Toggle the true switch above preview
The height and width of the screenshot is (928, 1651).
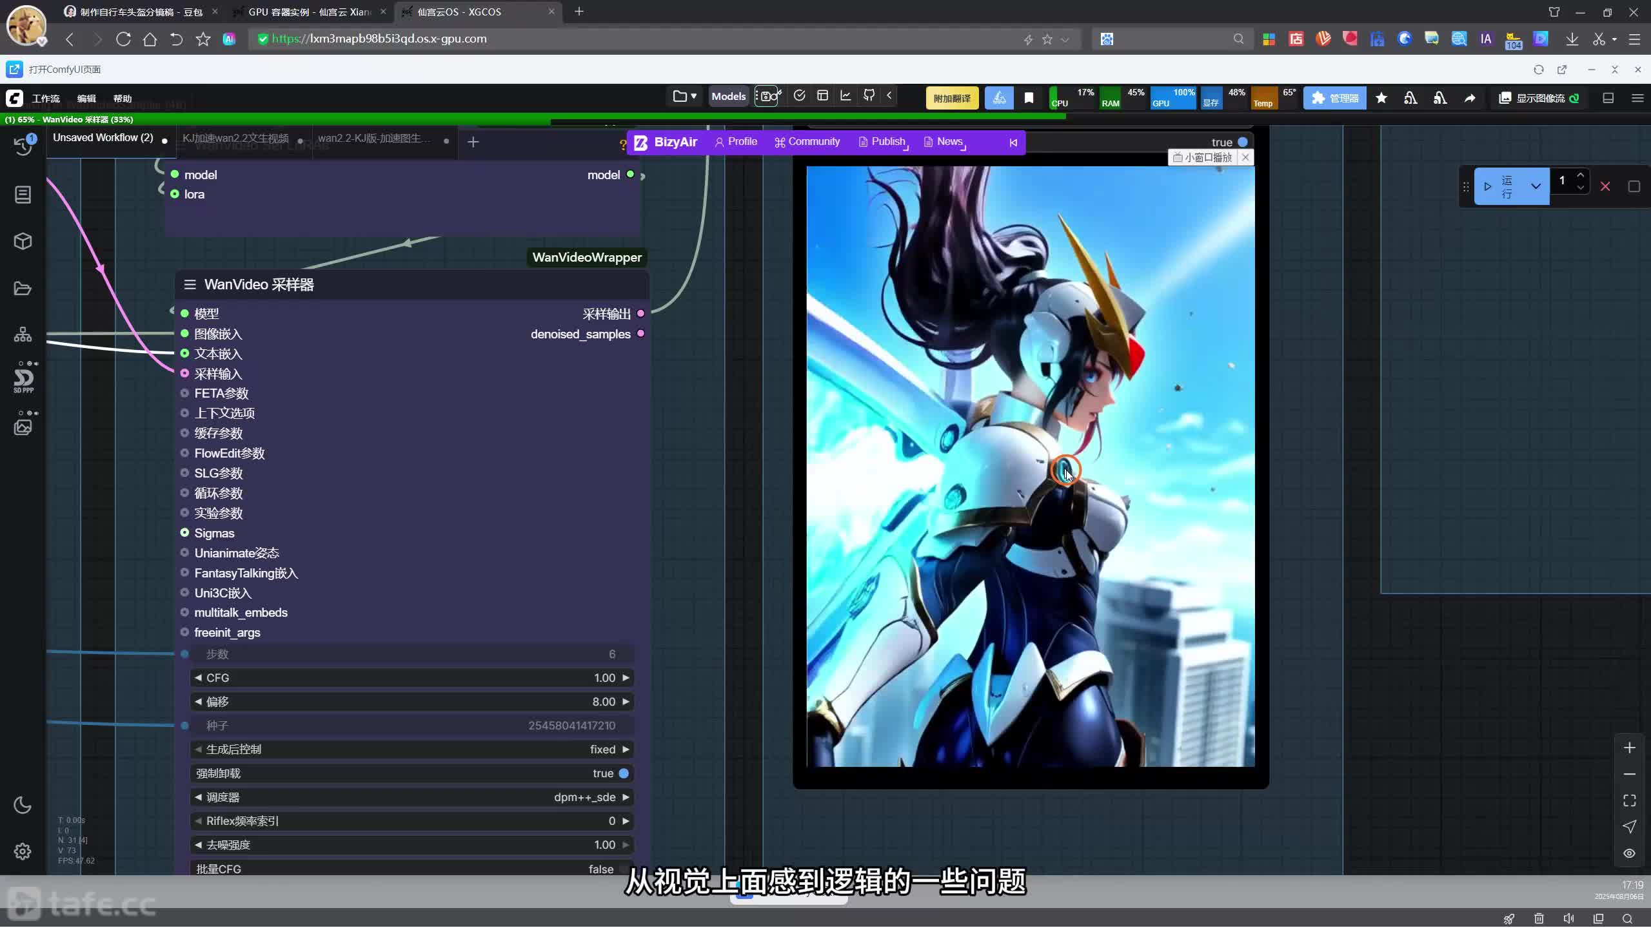[x=1242, y=142]
